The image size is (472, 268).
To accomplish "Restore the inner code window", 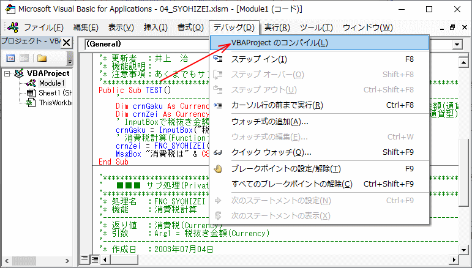I will [x=452, y=28].
